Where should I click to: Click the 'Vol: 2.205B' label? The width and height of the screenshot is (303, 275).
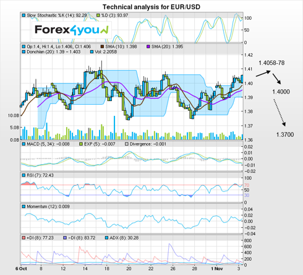[x=106, y=52]
